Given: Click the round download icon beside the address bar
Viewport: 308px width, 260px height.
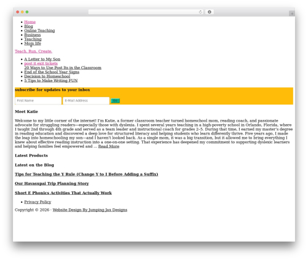Looking at the screenshot, I should [209, 12].
